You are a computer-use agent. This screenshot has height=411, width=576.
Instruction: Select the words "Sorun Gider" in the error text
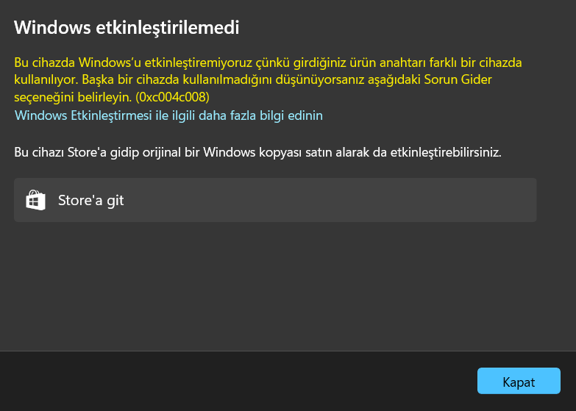(x=458, y=79)
